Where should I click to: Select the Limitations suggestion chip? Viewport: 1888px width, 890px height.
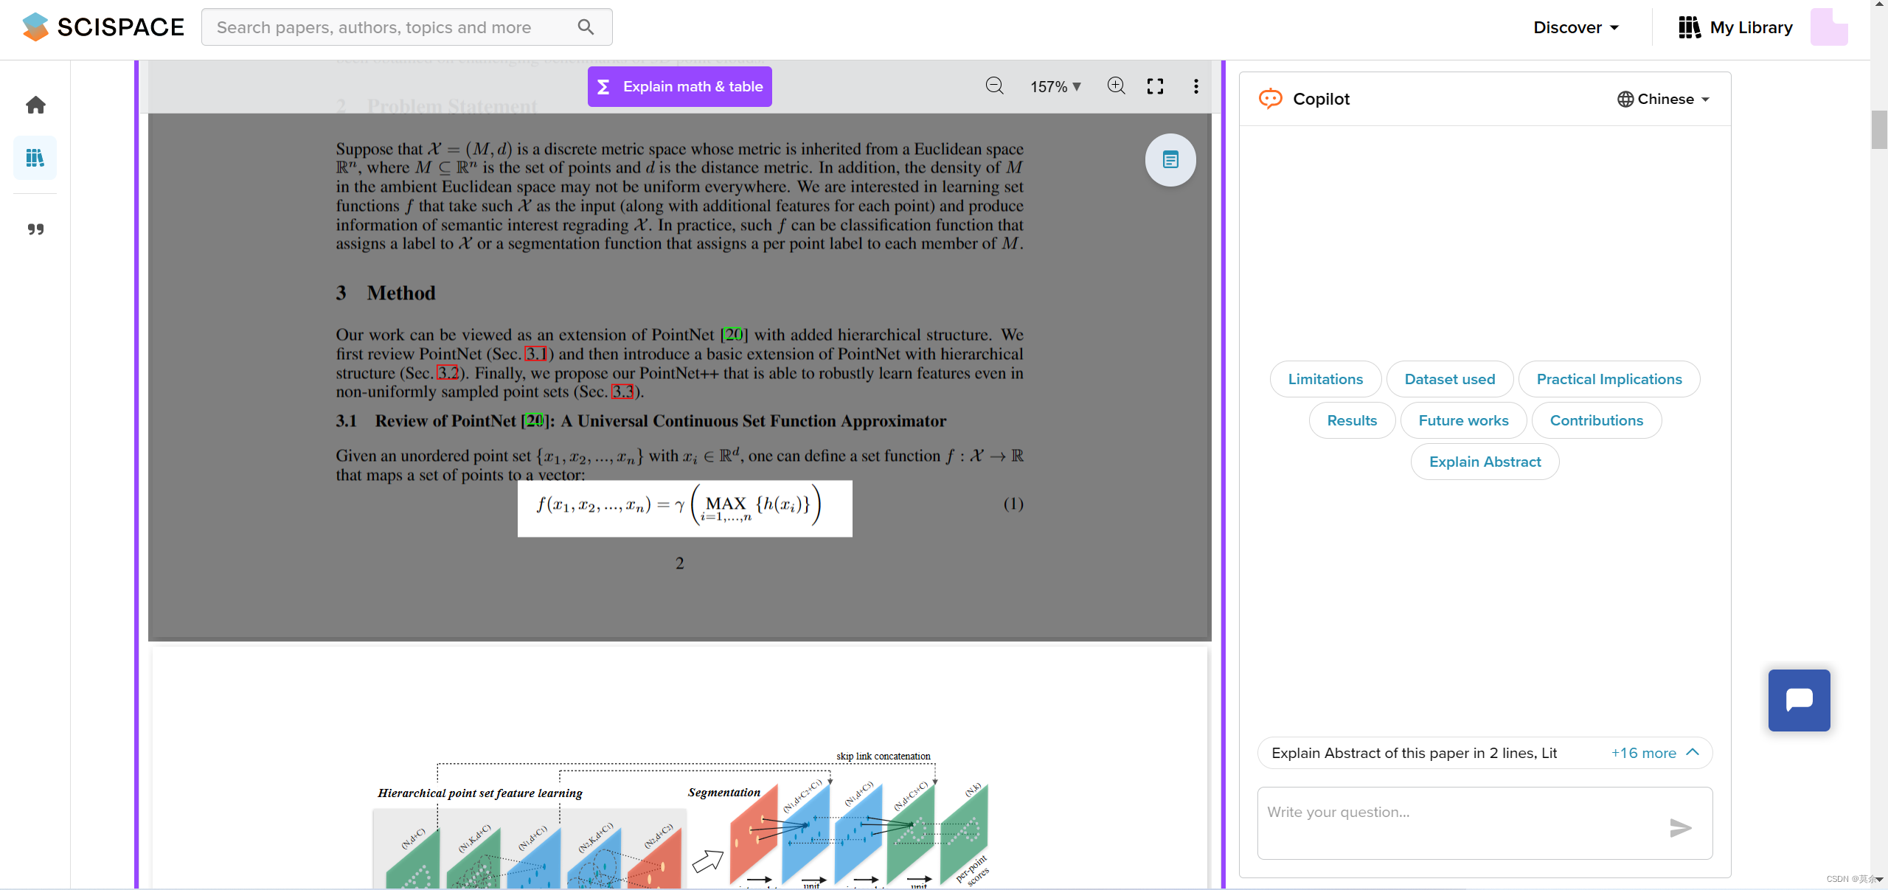1325,379
